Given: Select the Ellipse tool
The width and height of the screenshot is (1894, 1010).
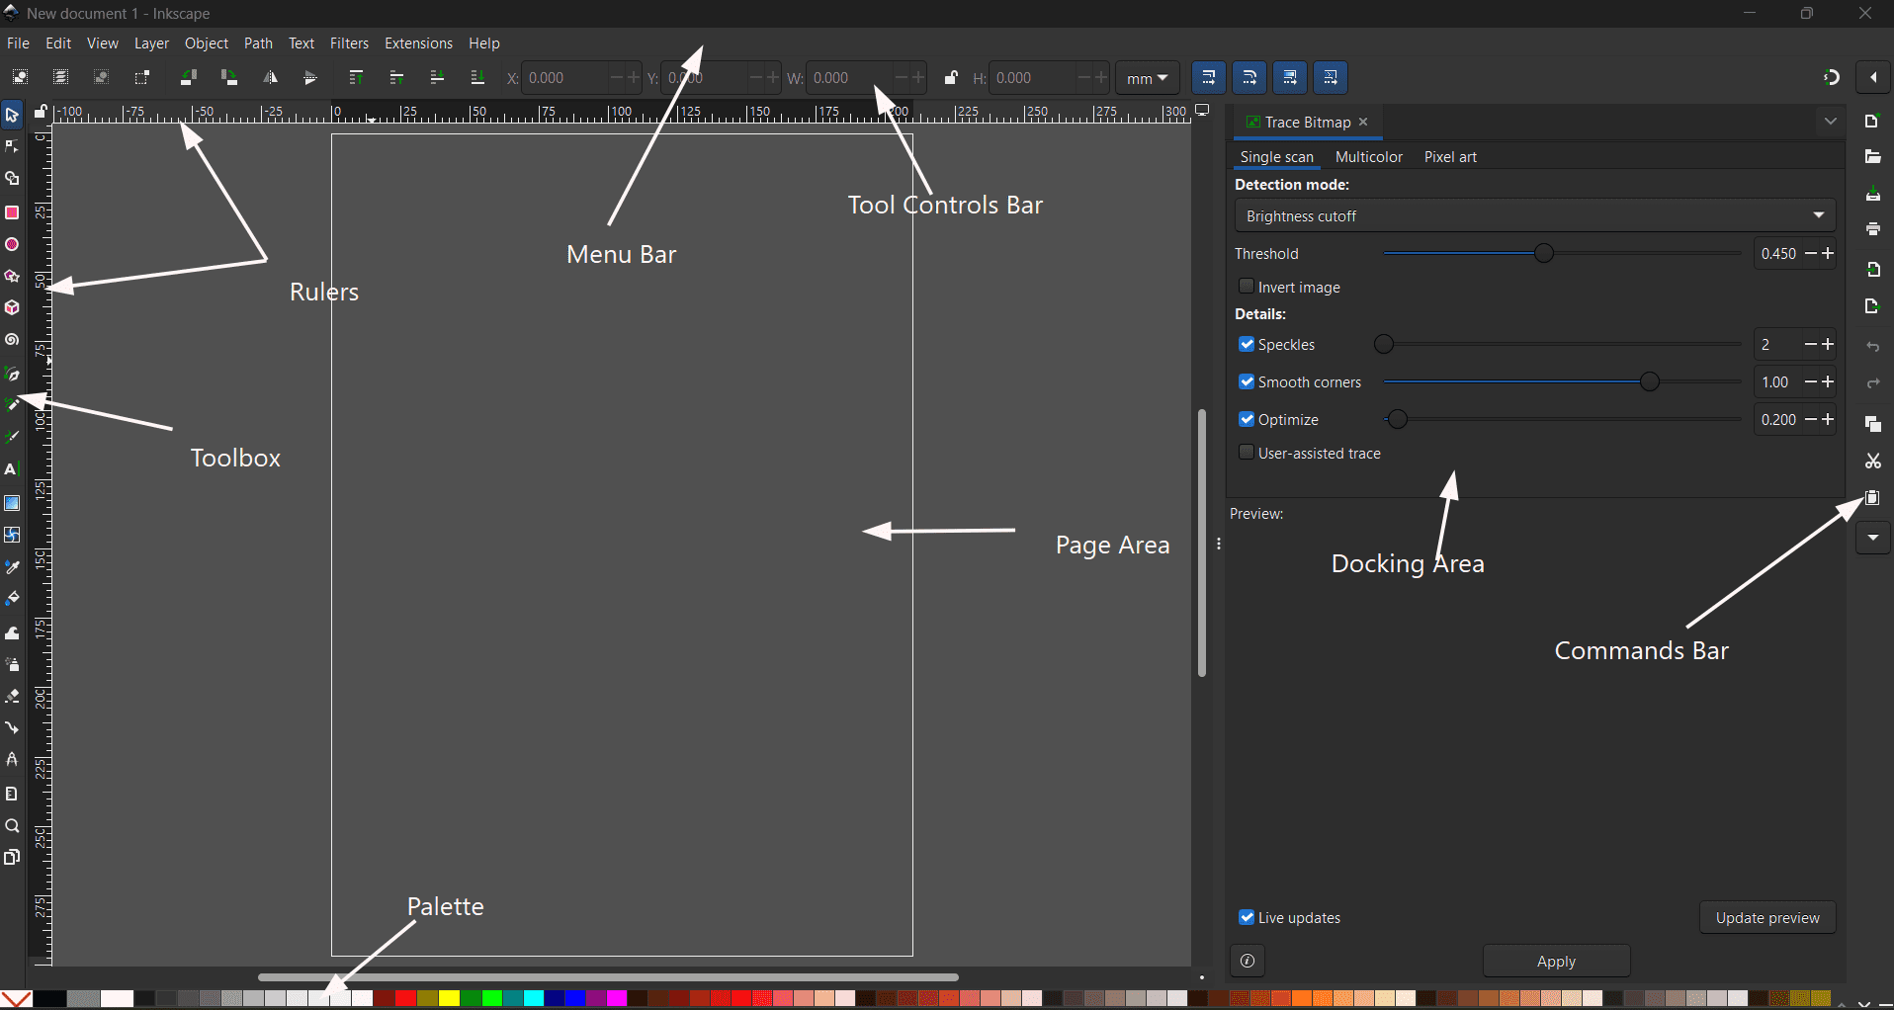Looking at the screenshot, I should [x=12, y=244].
